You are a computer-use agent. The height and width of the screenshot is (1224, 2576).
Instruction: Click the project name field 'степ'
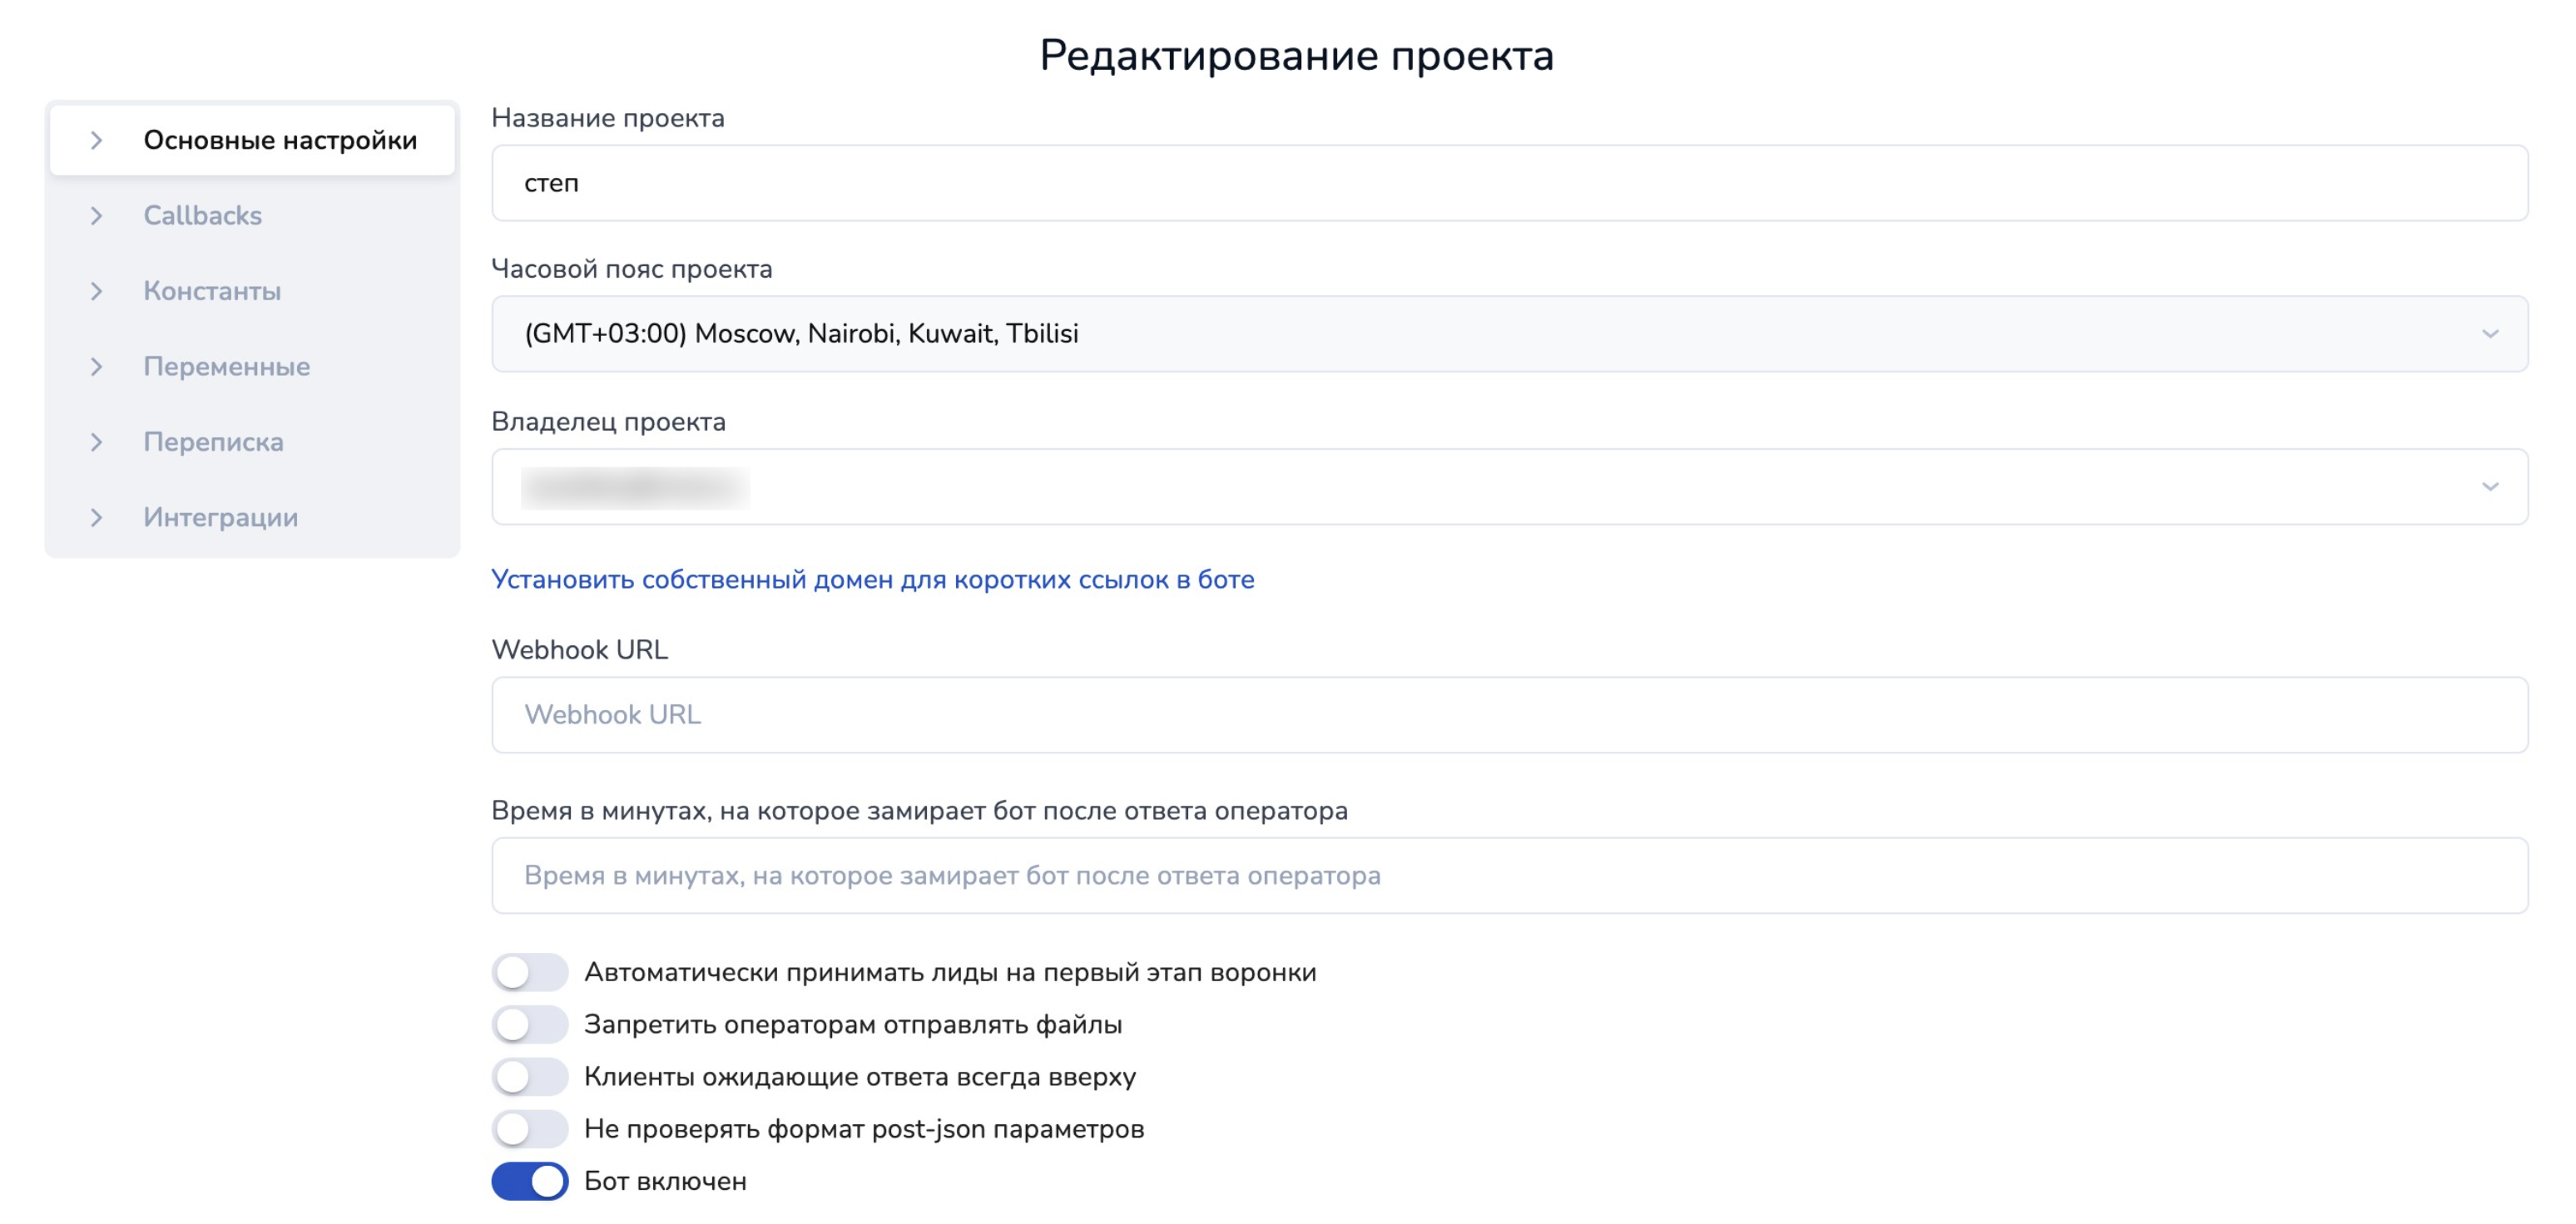(1508, 183)
